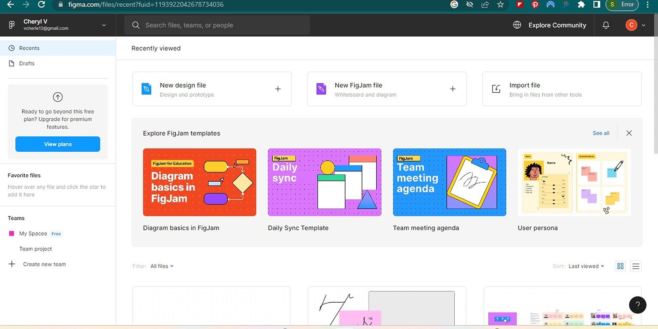This screenshot has height=329, width=658.
Task: Open the Last viewed sort dropdown
Action: tap(586, 266)
